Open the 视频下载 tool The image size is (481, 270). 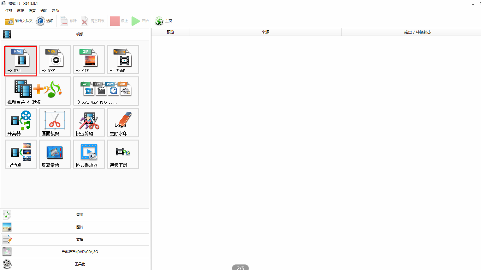pyautogui.click(x=123, y=154)
